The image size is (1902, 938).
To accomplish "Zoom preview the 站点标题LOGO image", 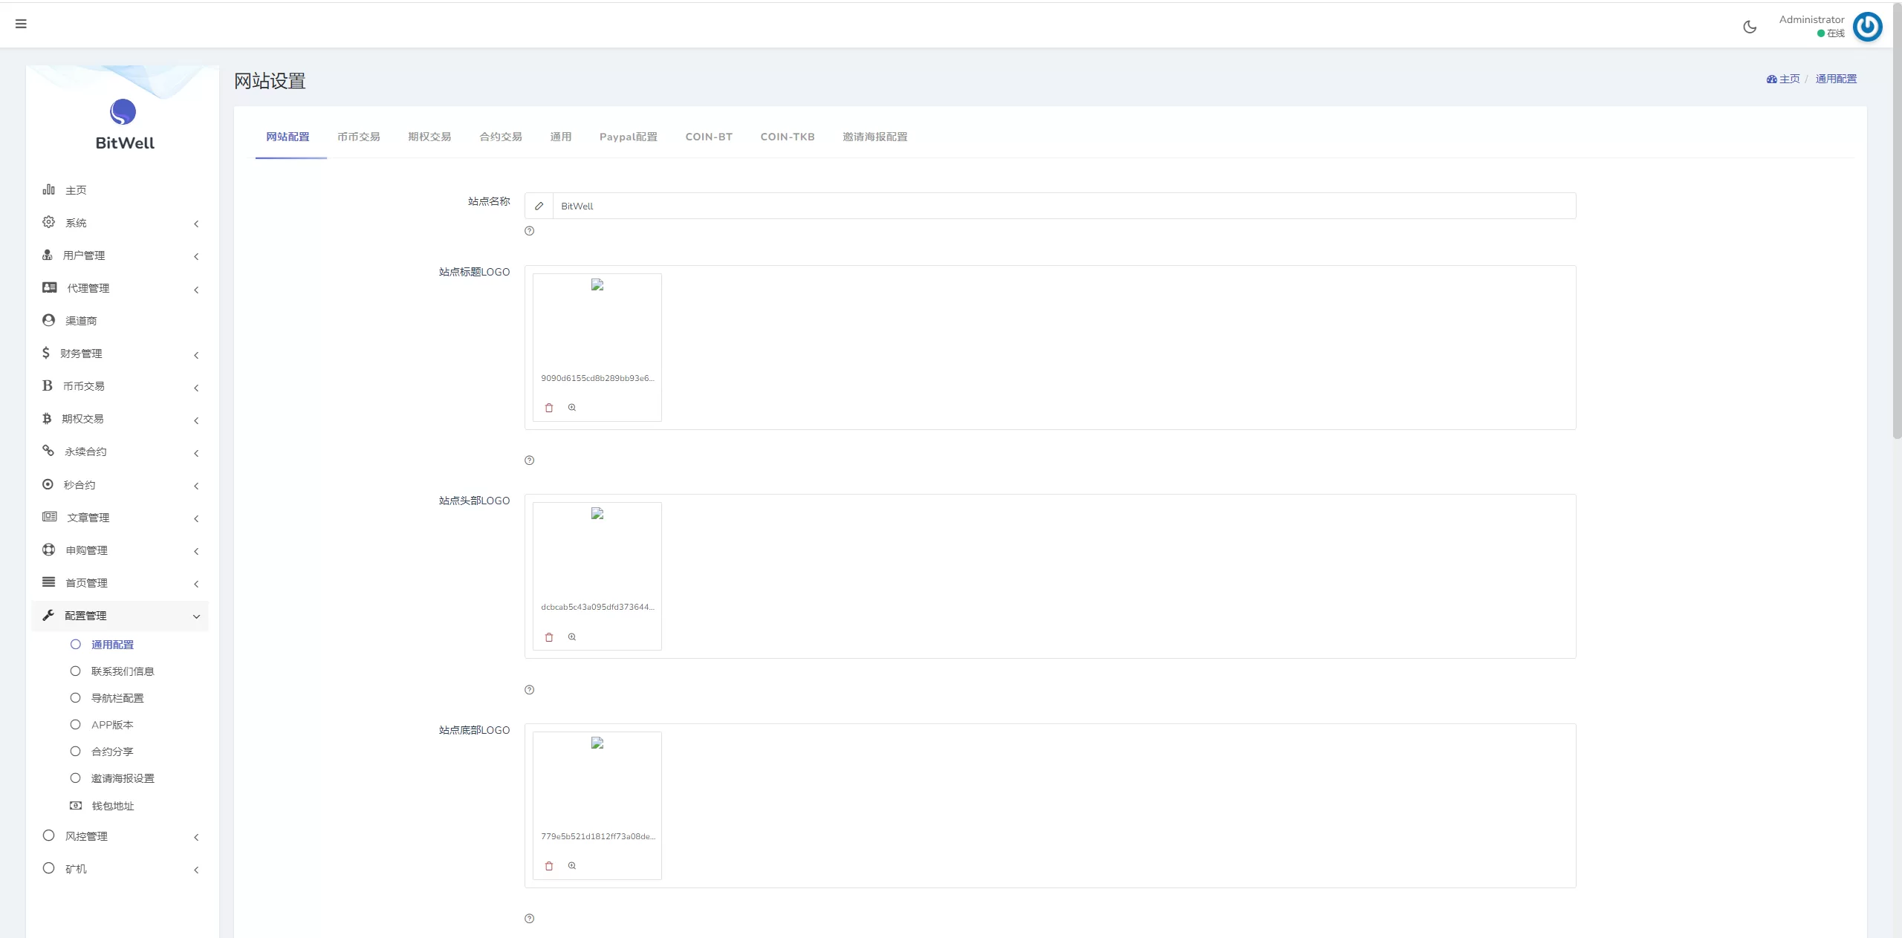I will click(x=572, y=408).
